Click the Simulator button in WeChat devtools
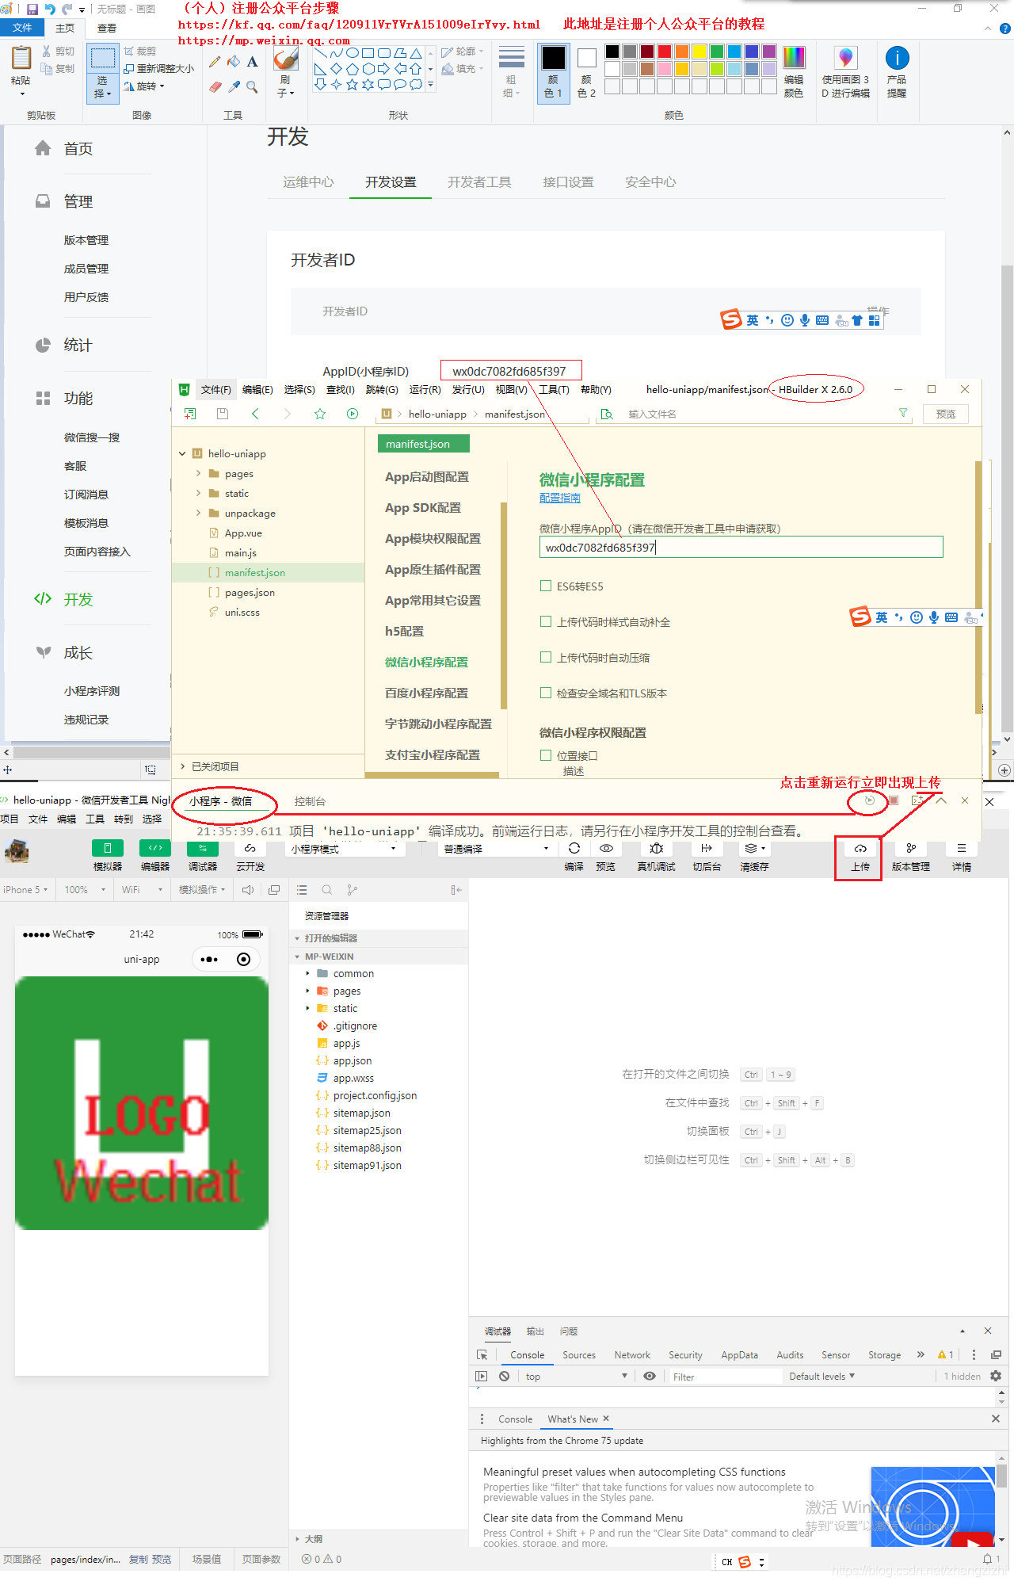The height and width of the screenshot is (1585, 1014). (108, 848)
